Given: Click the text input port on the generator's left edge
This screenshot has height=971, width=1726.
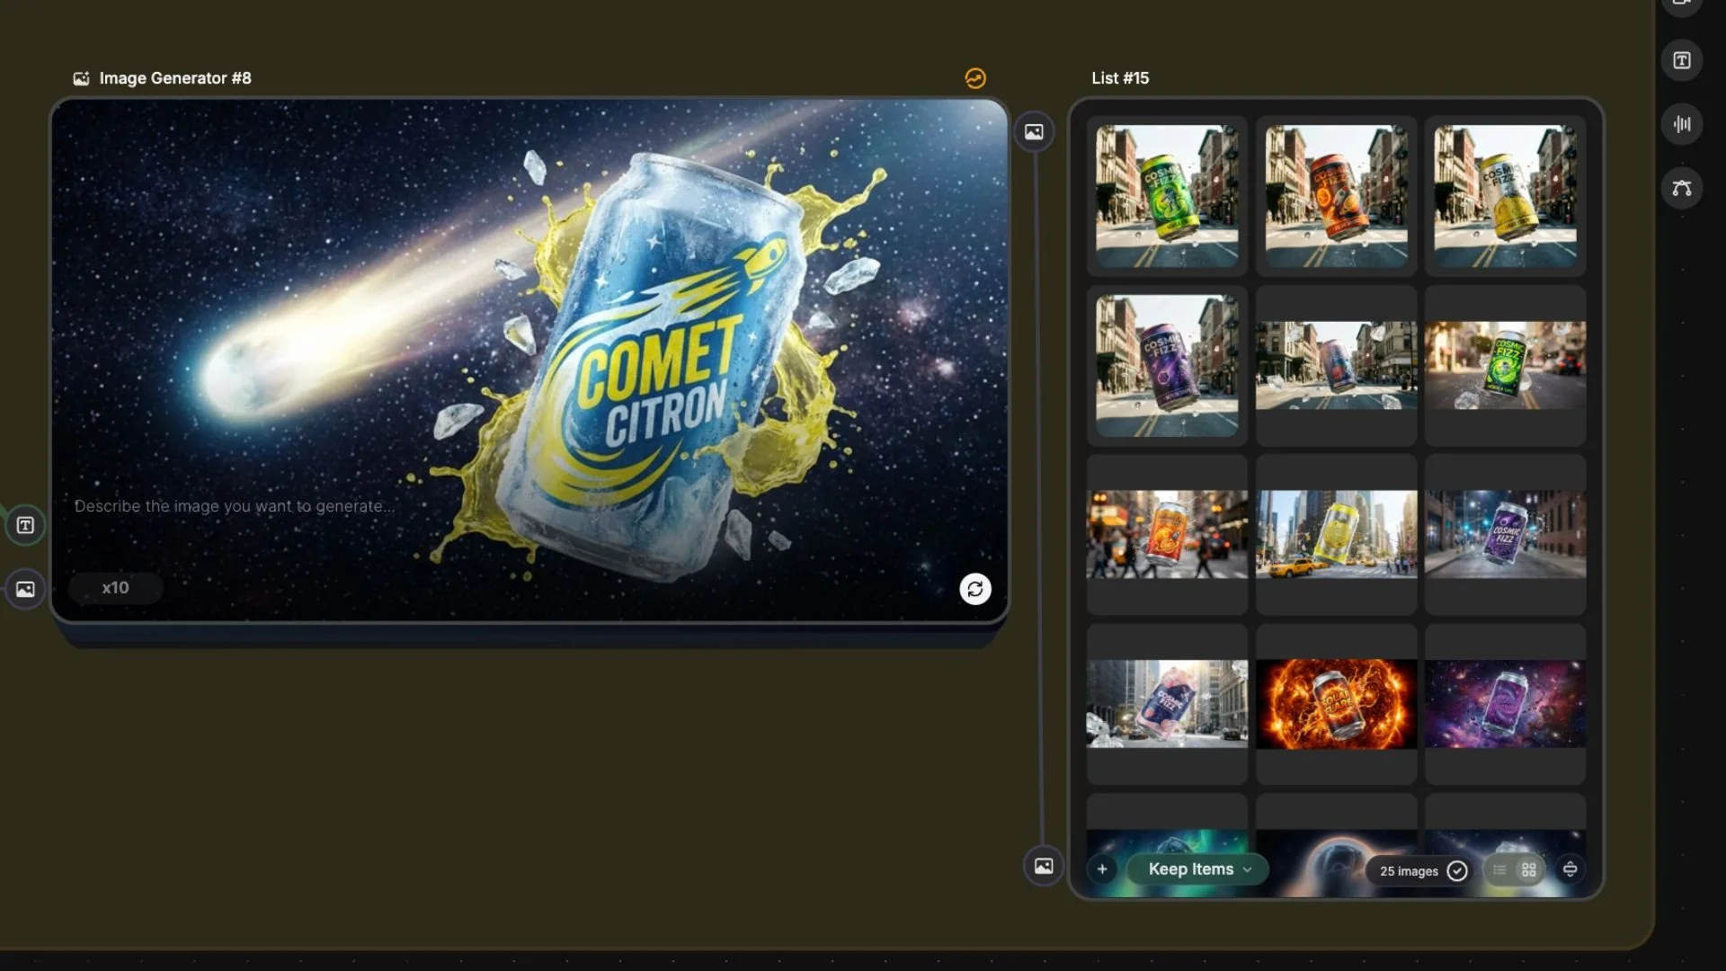Looking at the screenshot, I should point(25,525).
